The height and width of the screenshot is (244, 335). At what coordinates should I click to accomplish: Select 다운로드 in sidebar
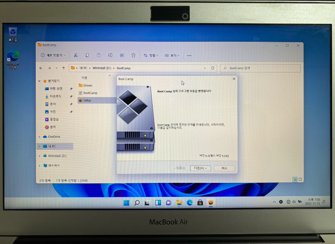(56, 96)
